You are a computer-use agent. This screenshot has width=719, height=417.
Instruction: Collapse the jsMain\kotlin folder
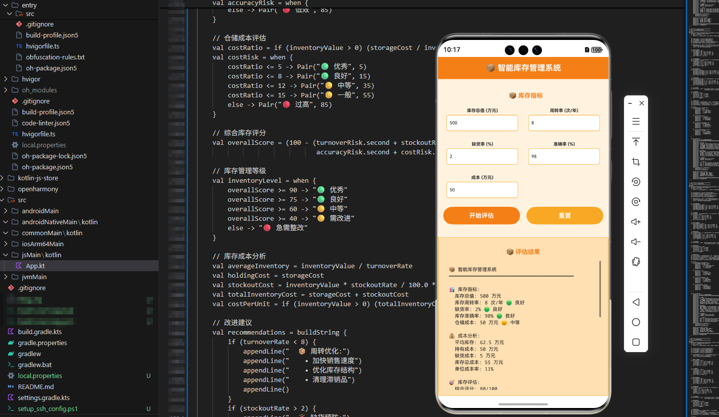pos(5,255)
